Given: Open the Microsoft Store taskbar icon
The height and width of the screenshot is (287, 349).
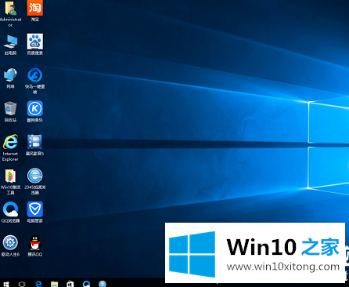Looking at the screenshot, I should point(70,284).
